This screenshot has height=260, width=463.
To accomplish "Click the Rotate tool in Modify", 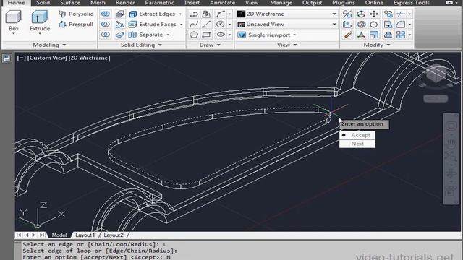I will [374, 24].
